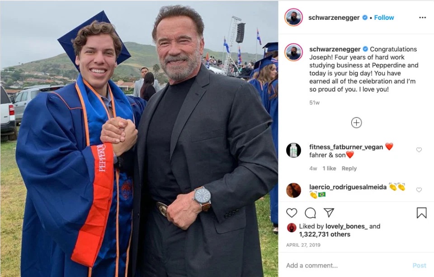Open the comment bubble icon
Viewport: 434px width, 277px height.
[x=310, y=213]
